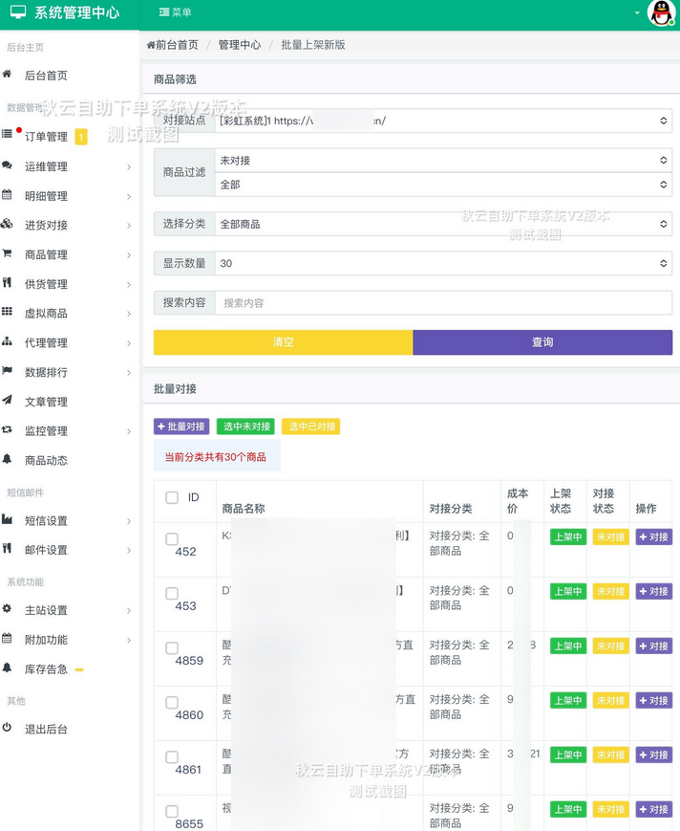Click the retweet icon for 监控管理

click(7, 429)
